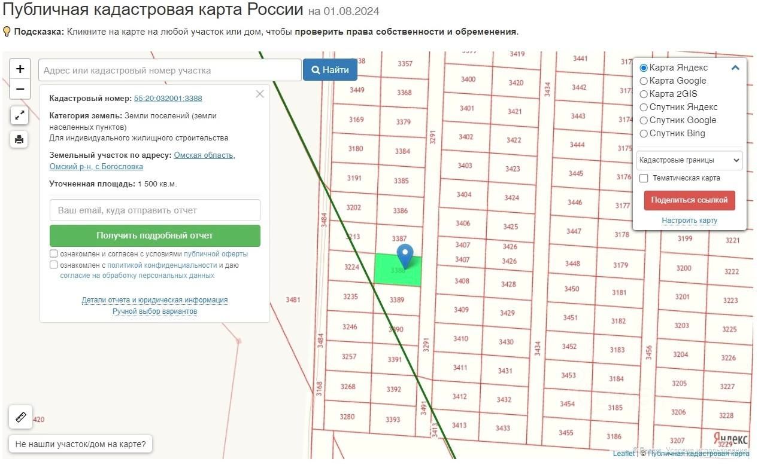Zoom out of the map with minus button
Image resolution: width=758 pixels, height=468 pixels.
pyautogui.click(x=20, y=89)
